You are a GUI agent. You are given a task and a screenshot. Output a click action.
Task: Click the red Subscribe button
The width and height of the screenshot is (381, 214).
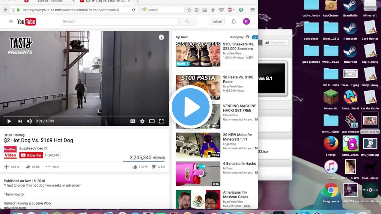coord(31,155)
